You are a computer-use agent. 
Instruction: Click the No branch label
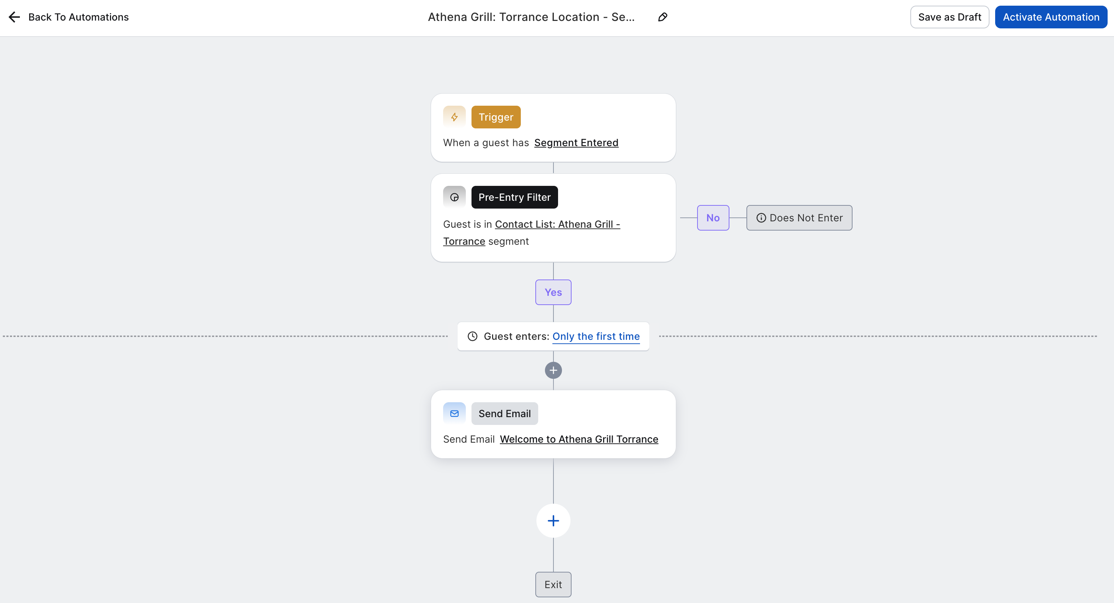coord(713,218)
